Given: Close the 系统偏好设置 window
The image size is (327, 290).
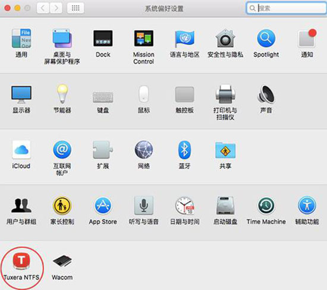Looking at the screenshot, I should (x=8, y=8).
